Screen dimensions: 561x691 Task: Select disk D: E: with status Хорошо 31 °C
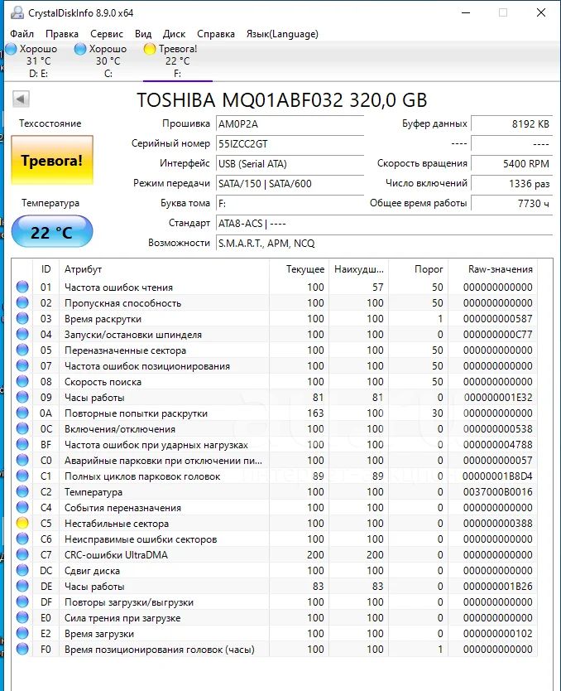click(x=38, y=60)
